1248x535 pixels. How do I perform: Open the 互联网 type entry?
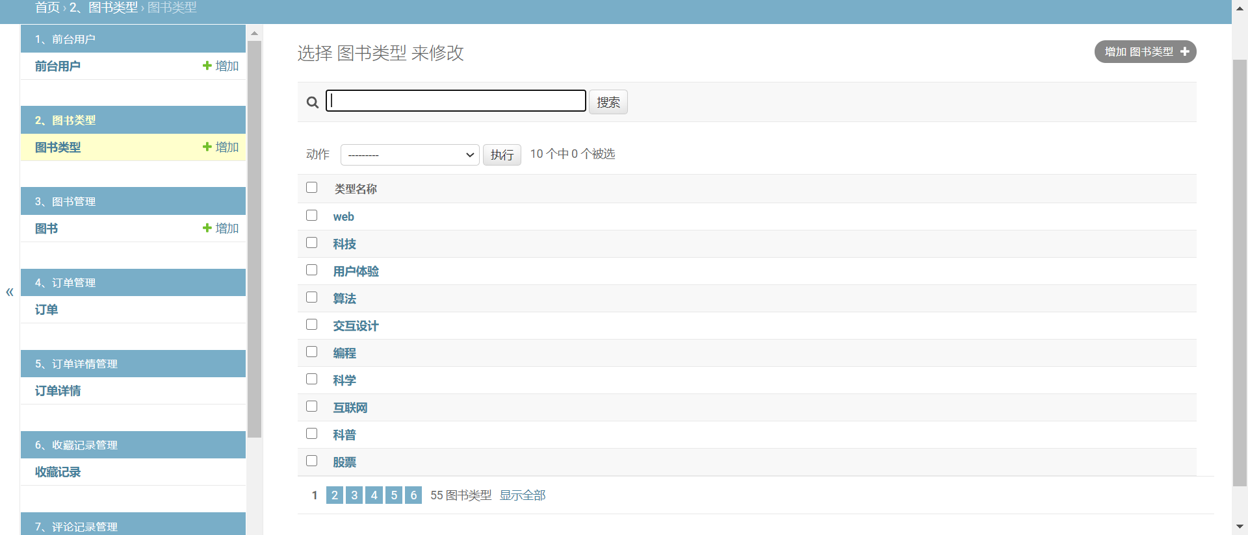pos(350,408)
